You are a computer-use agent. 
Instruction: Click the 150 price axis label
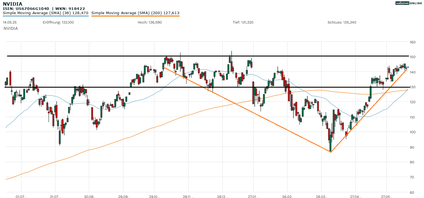pyautogui.click(x=413, y=57)
